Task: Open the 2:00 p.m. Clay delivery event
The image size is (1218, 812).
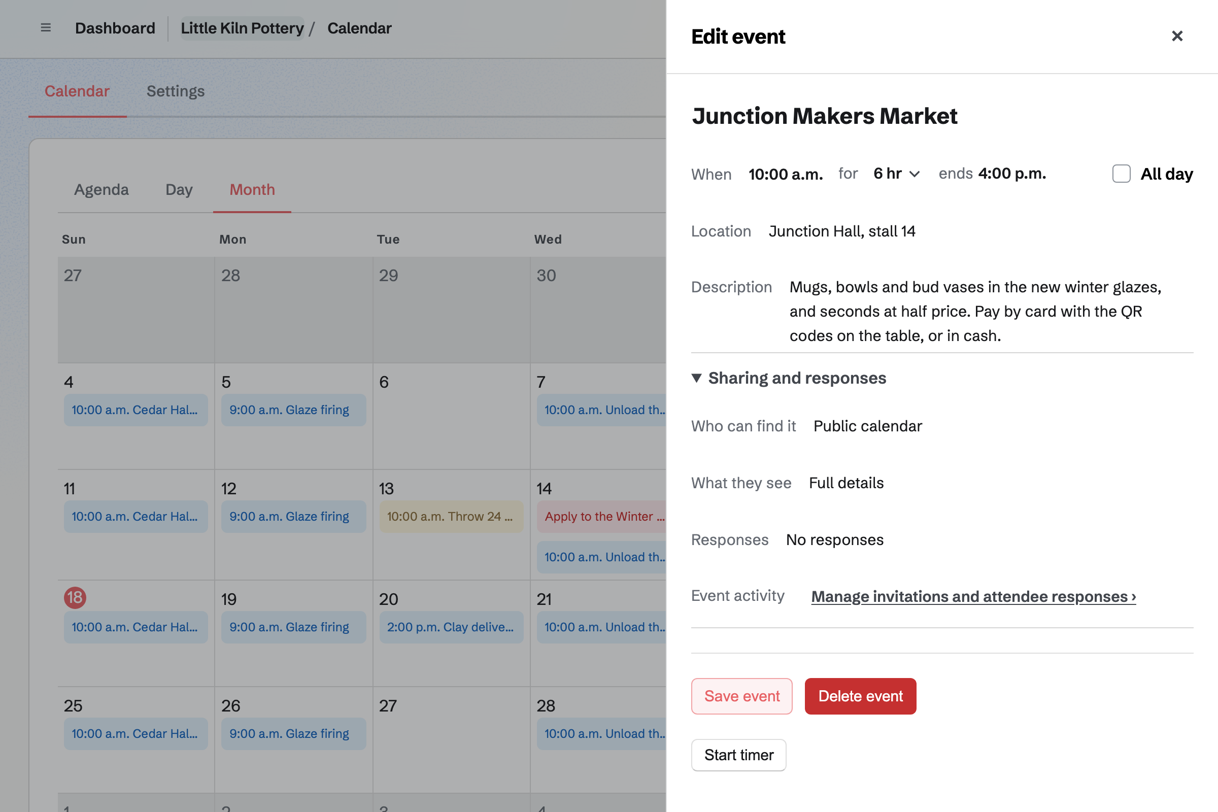Action: 451,627
